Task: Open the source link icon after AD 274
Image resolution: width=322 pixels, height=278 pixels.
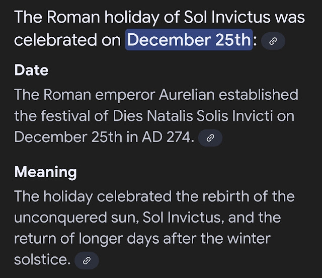Action: tap(210, 137)
